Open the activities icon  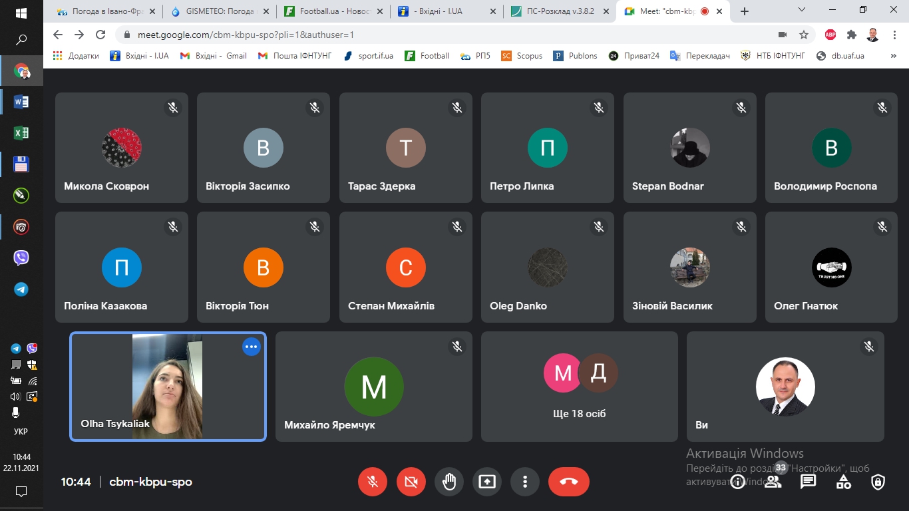click(843, 482)
